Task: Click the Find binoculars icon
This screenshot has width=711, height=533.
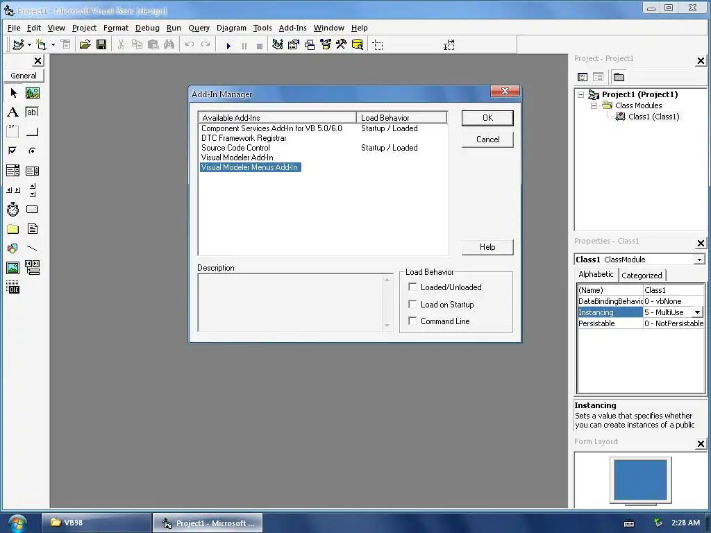Action: [169, 44]
